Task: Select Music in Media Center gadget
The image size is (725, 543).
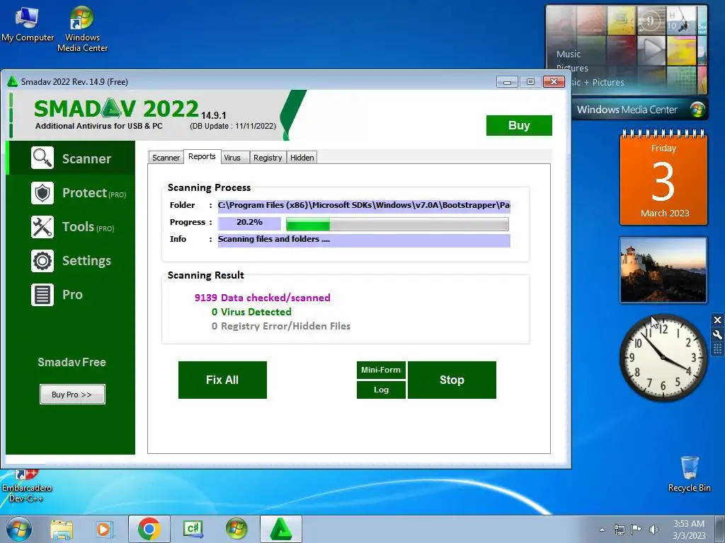Action: tap(569, 54)
